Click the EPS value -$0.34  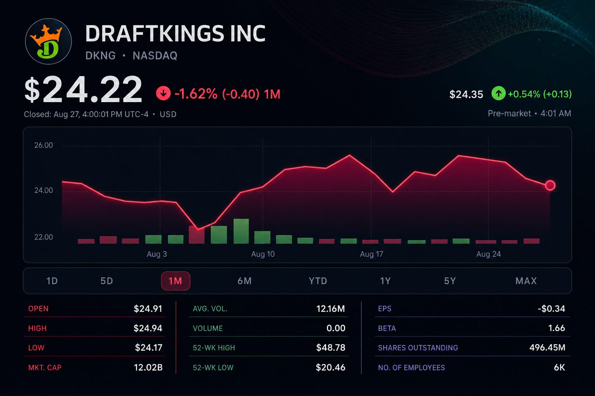[x=551, y=309]
